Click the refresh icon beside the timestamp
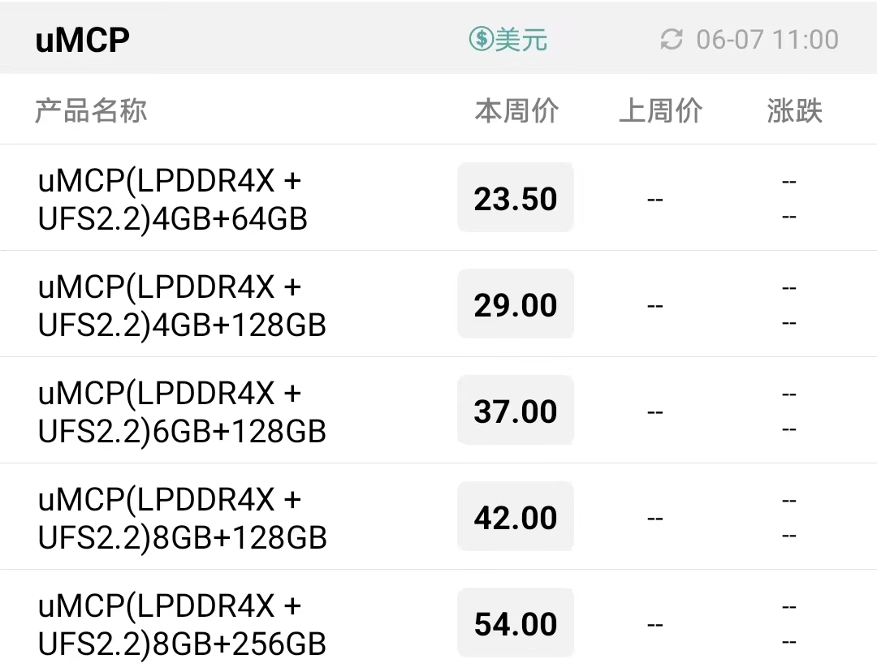877x672 pixels. coord(672,40)
